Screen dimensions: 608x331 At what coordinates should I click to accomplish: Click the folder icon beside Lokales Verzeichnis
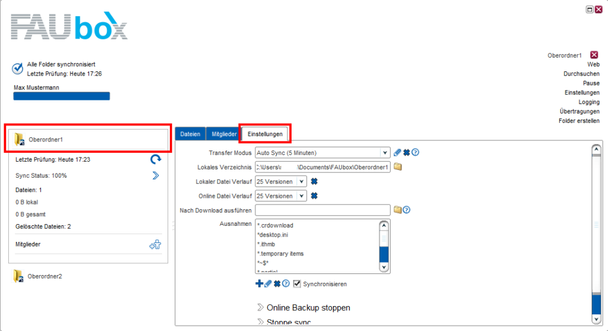pyautogui.click(x=398, y=167)
